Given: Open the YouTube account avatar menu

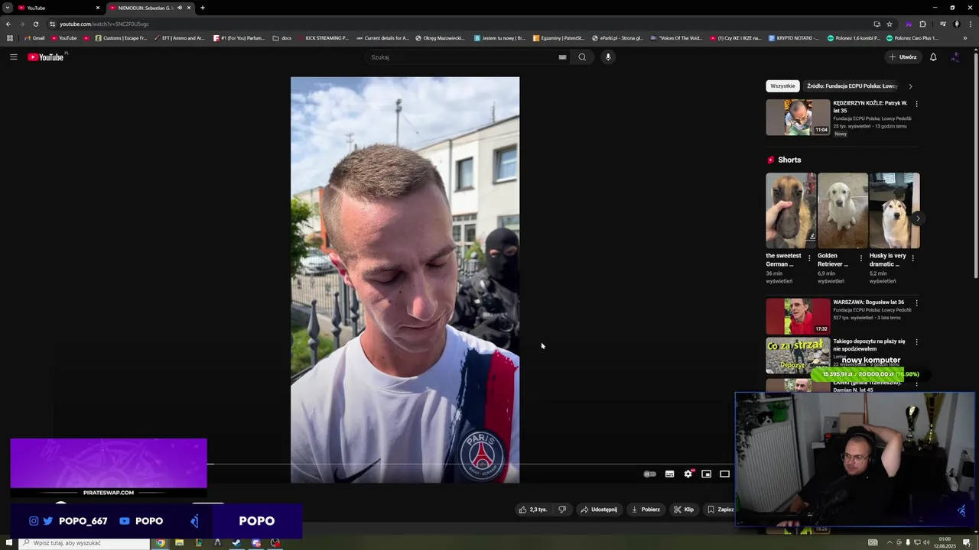Looking at the screenshot, I should click(955, 57).
